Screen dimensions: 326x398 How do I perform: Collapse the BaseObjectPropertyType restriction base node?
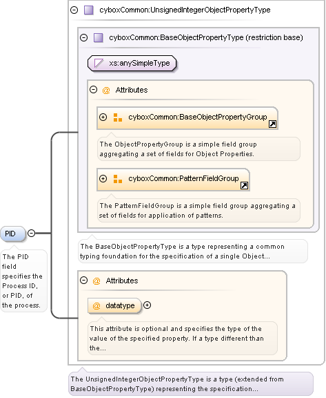84,38
